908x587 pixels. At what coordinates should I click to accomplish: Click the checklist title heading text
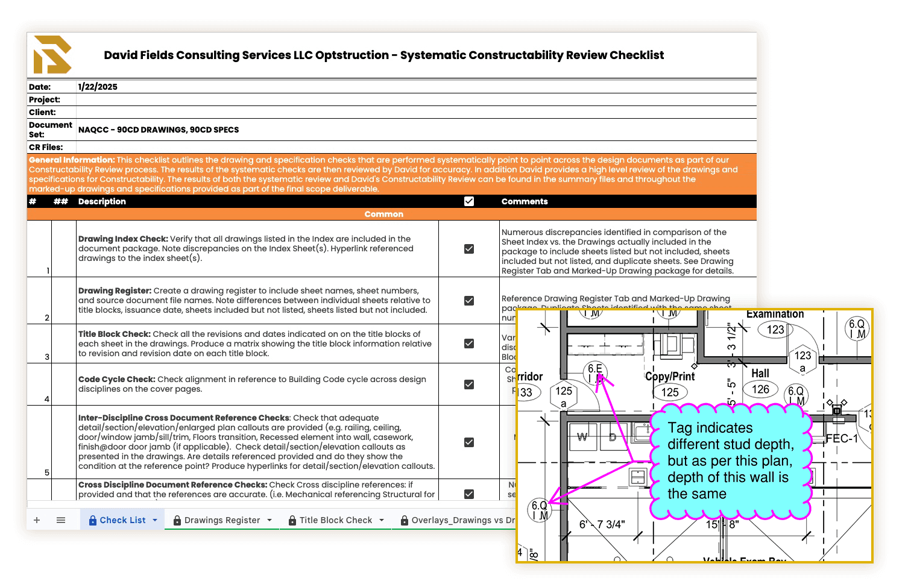pyautogui.click(x=383, y=55)
